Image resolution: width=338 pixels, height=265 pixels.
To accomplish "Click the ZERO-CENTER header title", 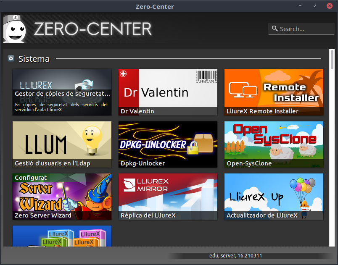I will click(x=92, y=29).
